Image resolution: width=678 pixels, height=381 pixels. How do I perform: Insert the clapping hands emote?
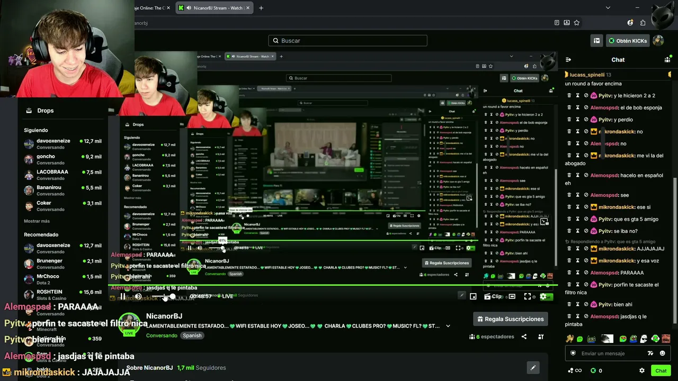point(569,339)
